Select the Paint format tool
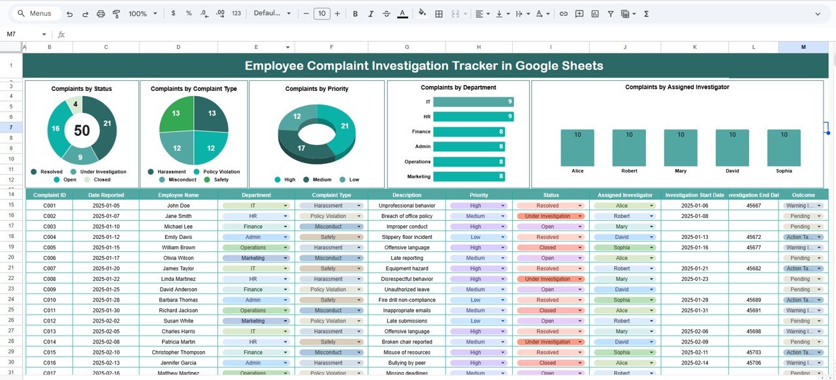Viewport: 836px width, 380px height. [116, 13]
